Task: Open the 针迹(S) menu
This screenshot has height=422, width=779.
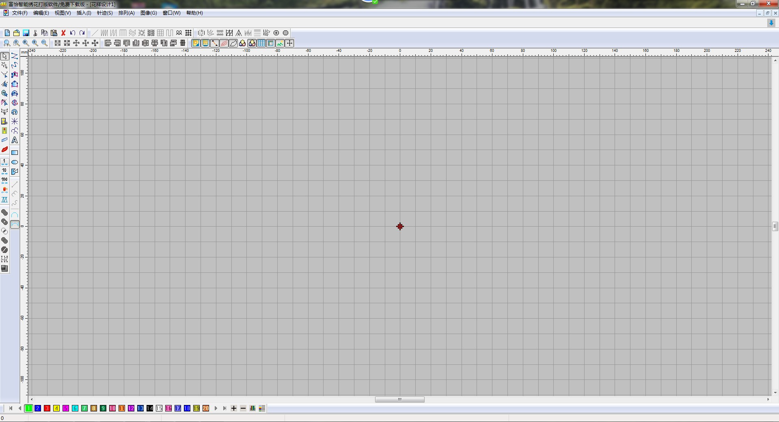Action: (x=105, y=13)
